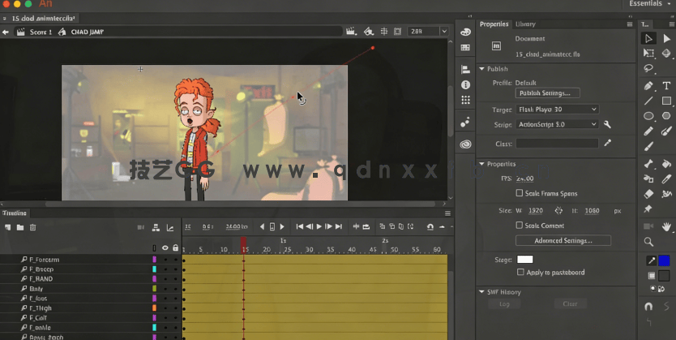This screenshot has height=340, width=676.
Task: Toggle lock on all layers (padlock icon)
Action: coord(175,247)
